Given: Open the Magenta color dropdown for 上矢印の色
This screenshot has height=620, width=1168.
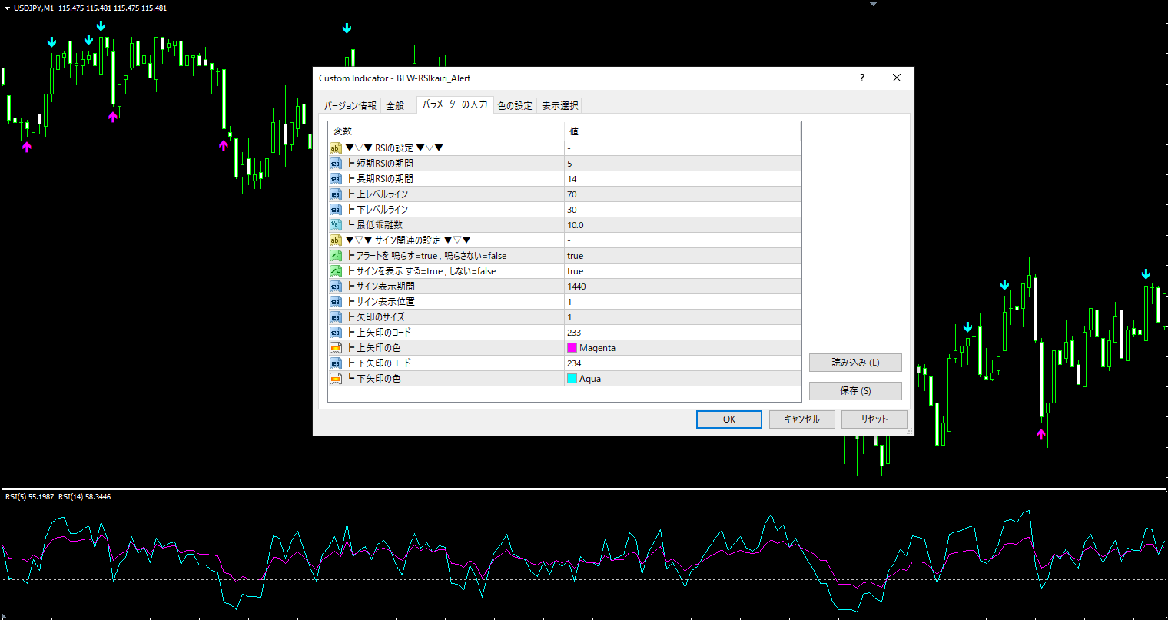Looking at the screenshot, I should coord(682,348).
